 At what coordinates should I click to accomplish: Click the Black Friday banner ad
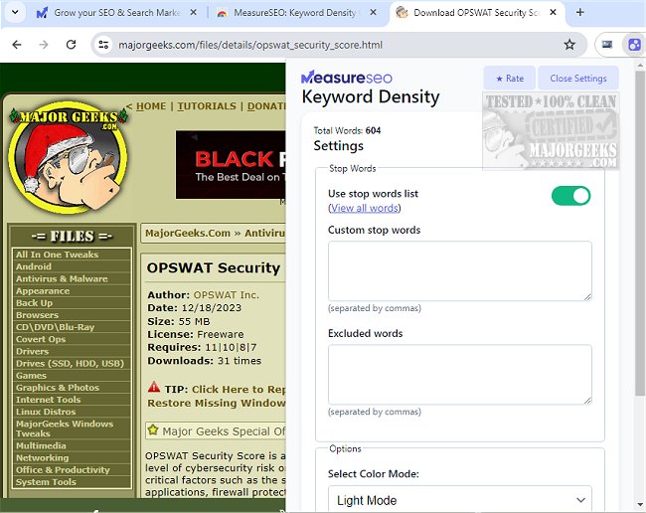click(231, 165)
